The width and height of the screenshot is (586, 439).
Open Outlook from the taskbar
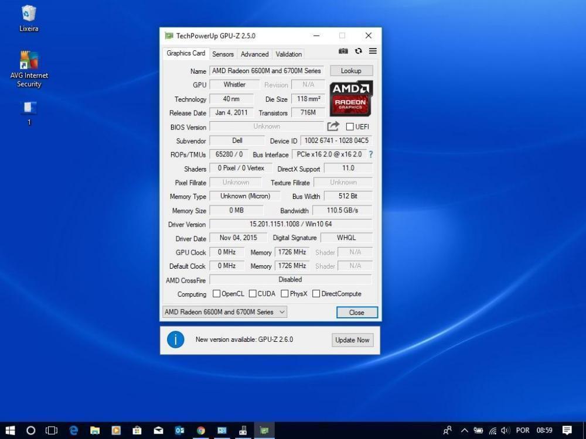(180, 430)
